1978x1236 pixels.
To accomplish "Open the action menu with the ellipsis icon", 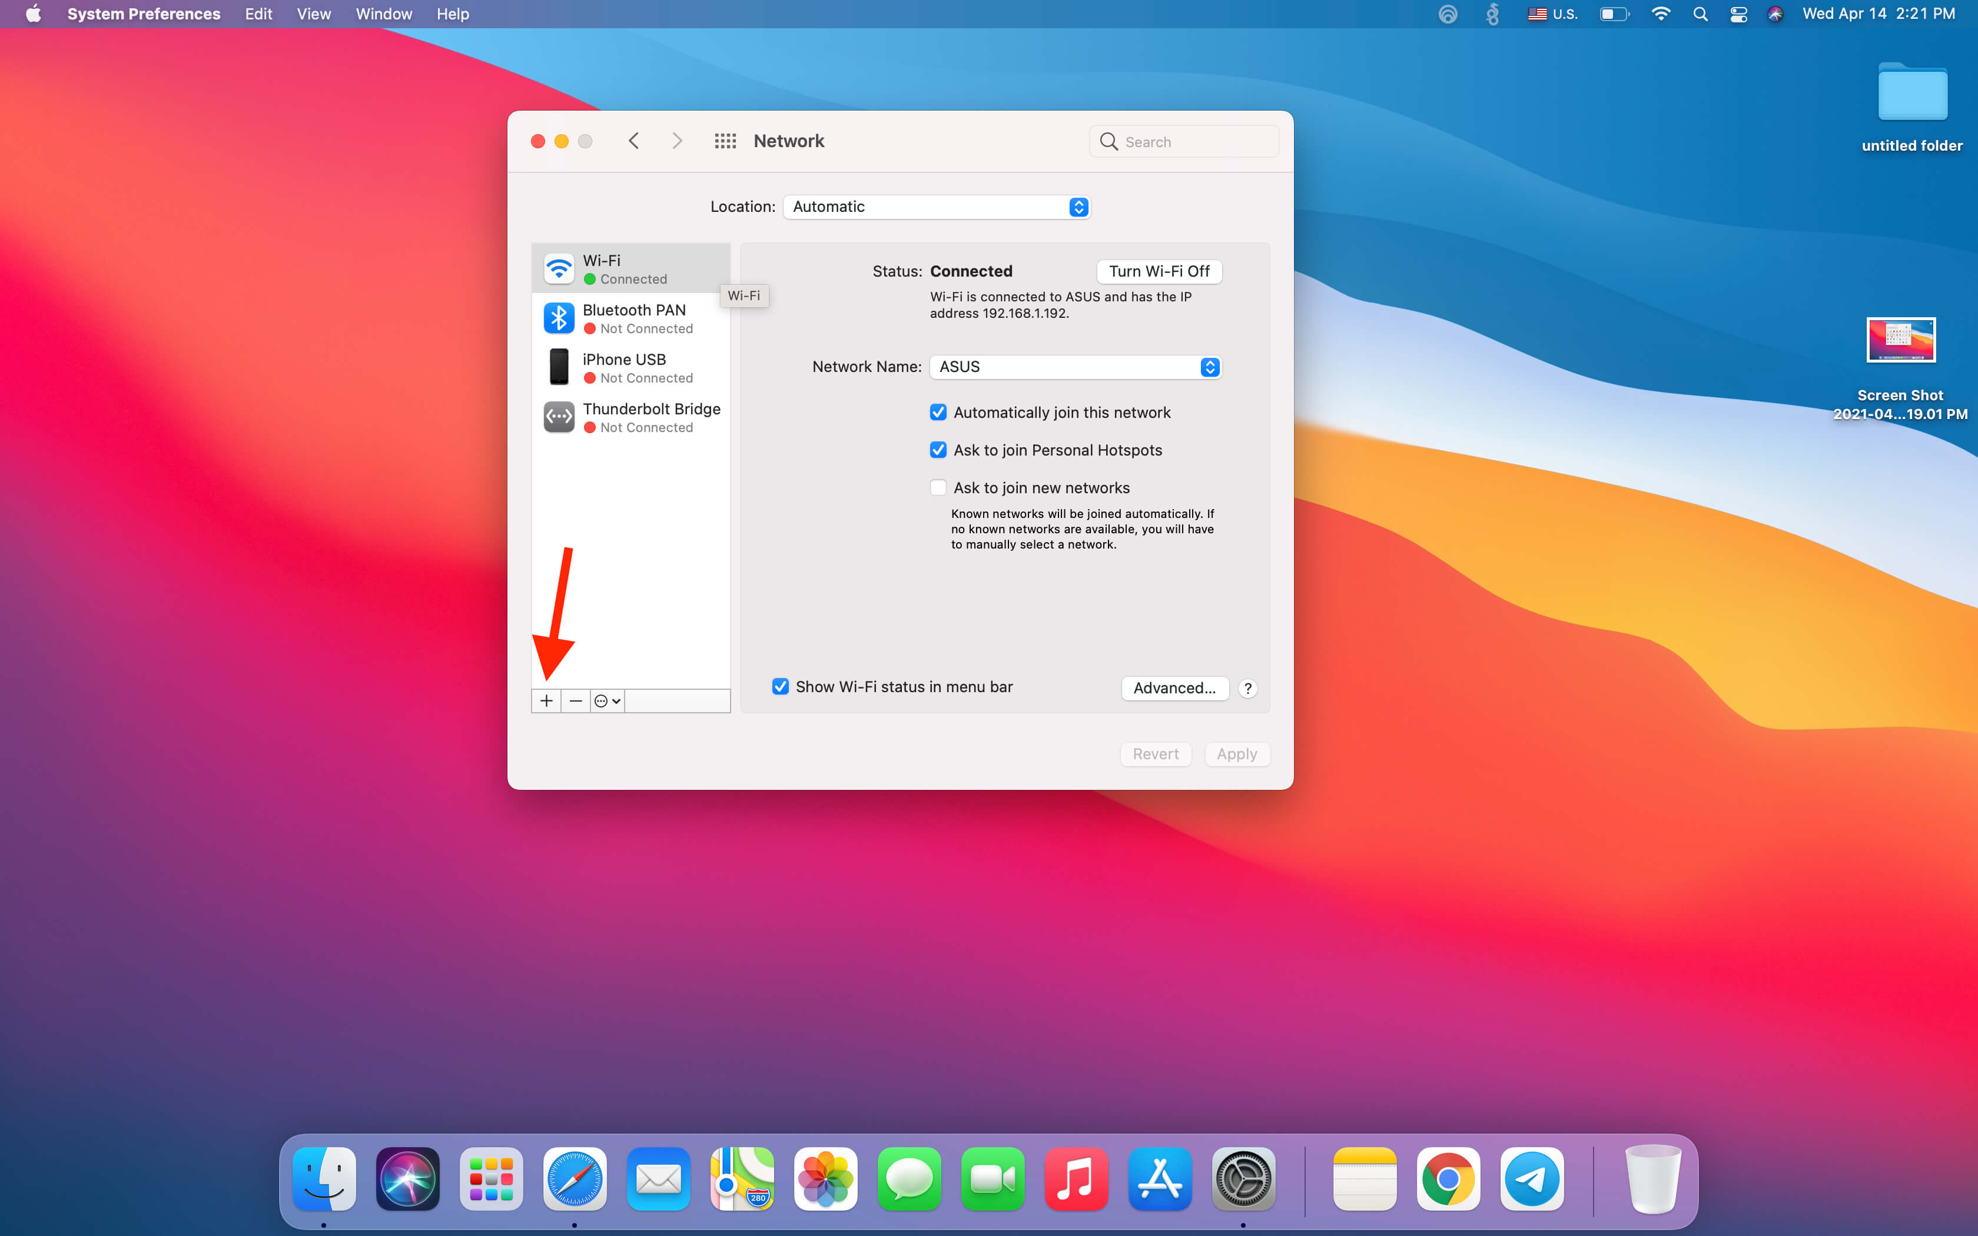I will coord(608,700).
